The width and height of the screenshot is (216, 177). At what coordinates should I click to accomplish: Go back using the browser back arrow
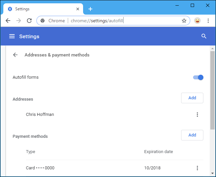(x=8, y=21)
